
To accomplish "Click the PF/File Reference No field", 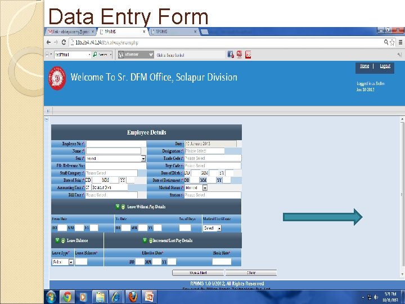I will [x=116, y=166].
